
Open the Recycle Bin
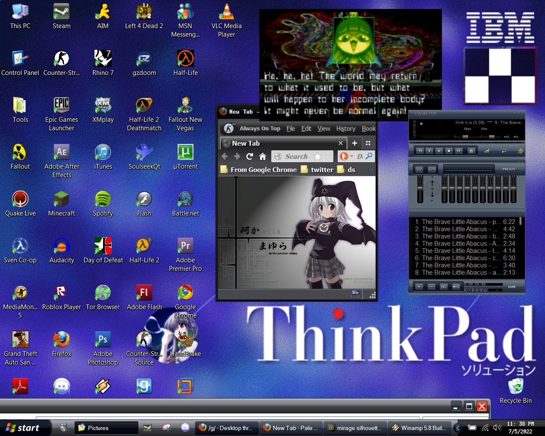pyautogui.click(x=516, y=391)
